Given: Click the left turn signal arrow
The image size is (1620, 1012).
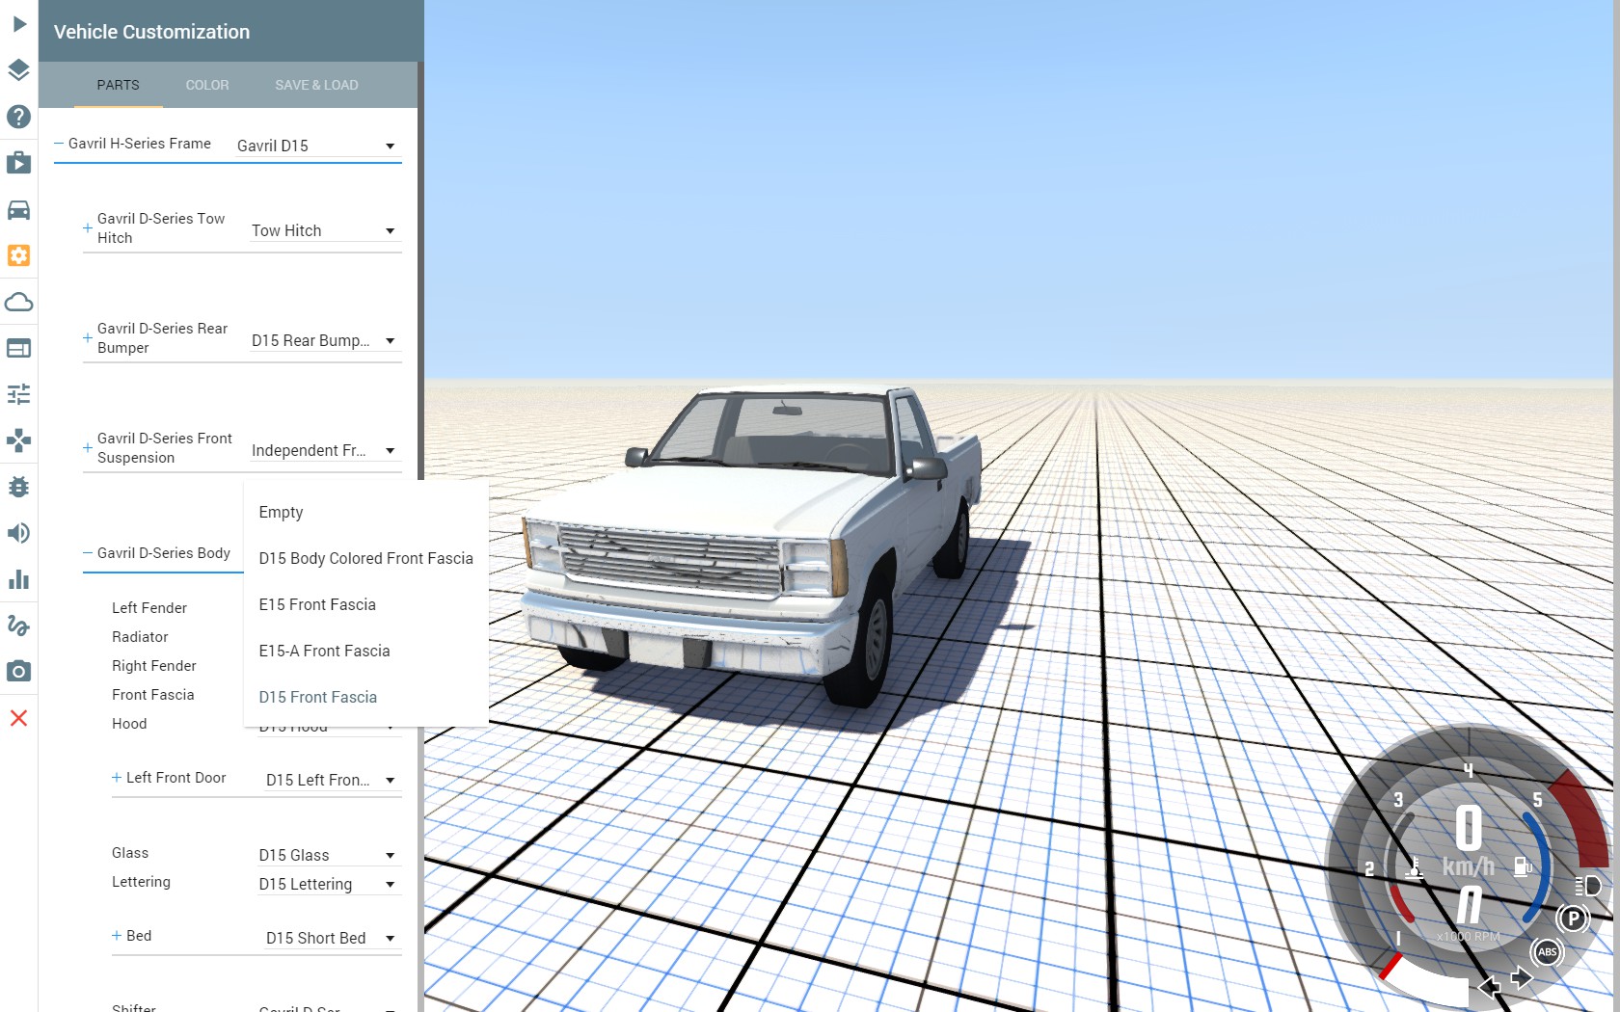Looking at the screenshot, I should pyautogui.click(x=1488, y=986).
